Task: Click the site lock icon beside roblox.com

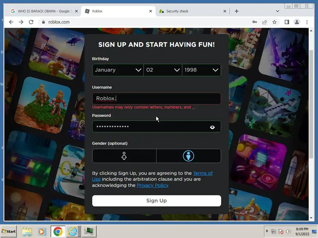Action: 43,22
